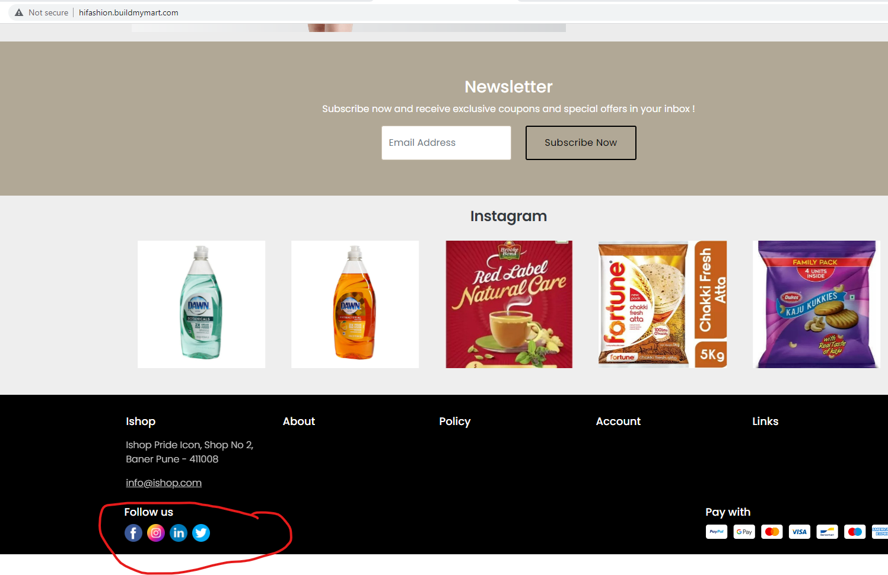Click the Visa payment icon
This screenshot has width=888, height=575.
coord(800,532)
